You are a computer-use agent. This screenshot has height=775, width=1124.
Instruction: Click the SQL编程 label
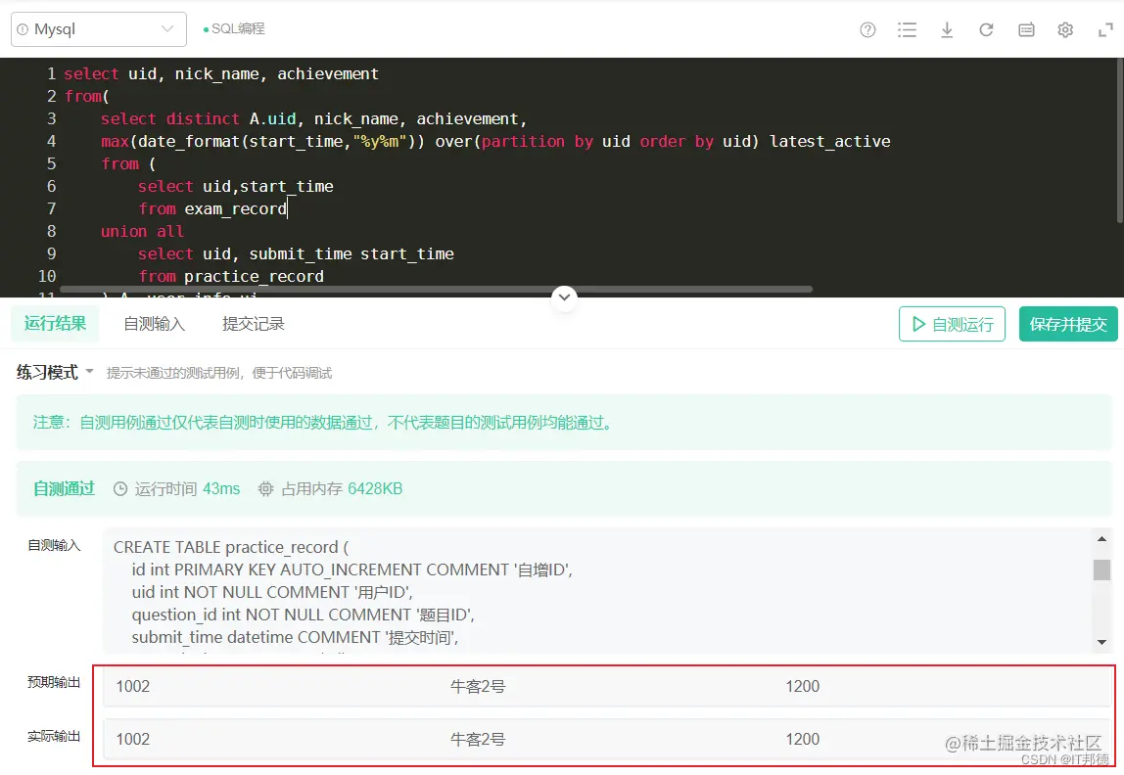238,28
